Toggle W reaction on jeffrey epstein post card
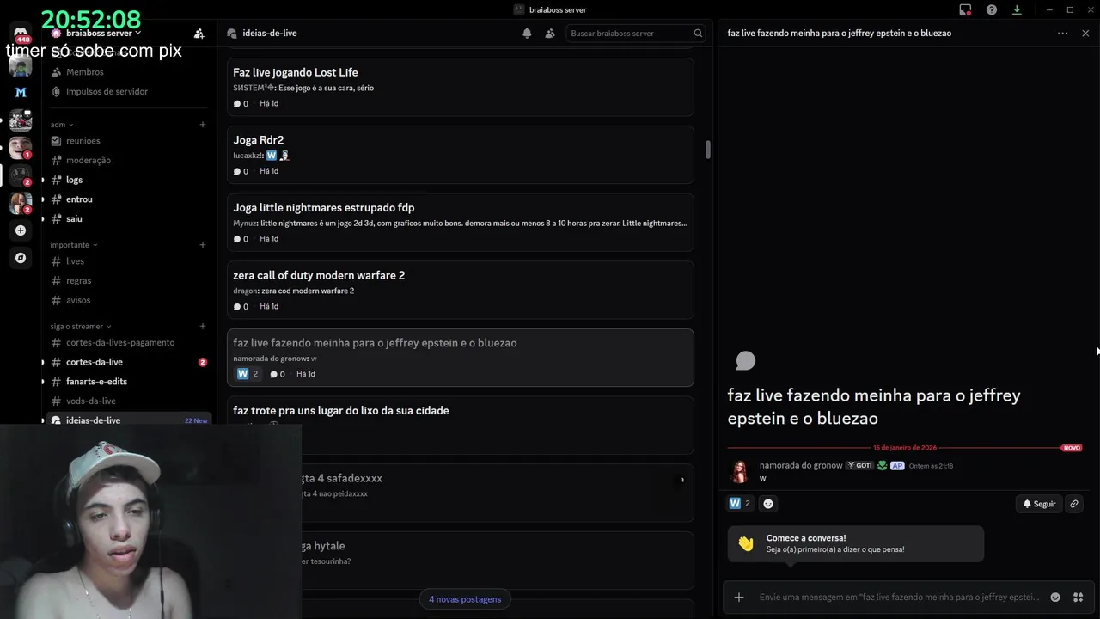1100x619 pixels. point(247,374)
